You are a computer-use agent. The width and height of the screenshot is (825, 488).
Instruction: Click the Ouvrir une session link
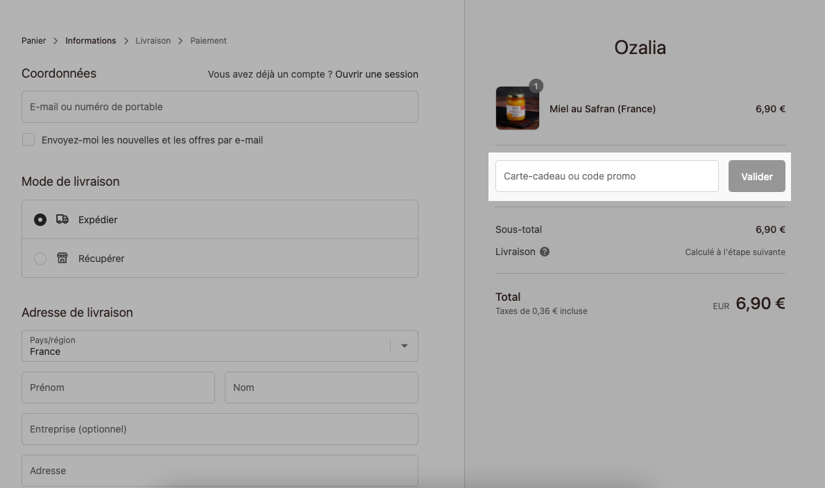[x=377, y=74]
